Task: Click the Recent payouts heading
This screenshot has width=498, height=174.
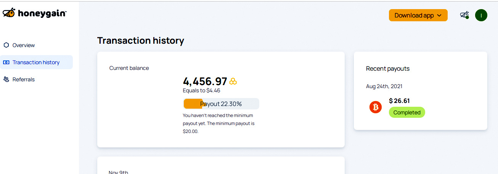Action: pos(387,69)
